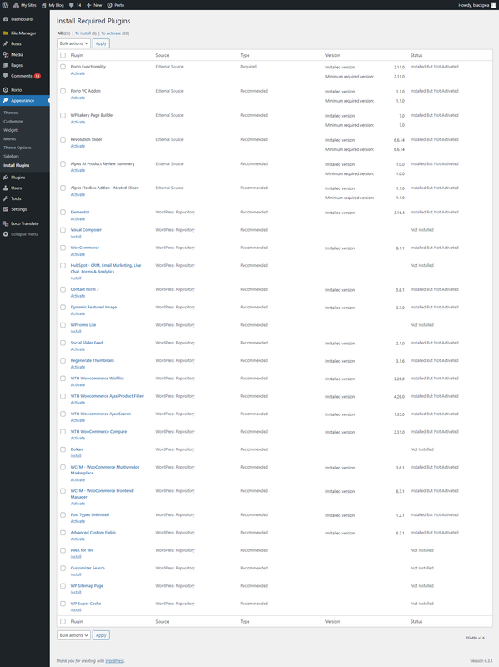
Task: Click the Porto sidebar menu icon
Action: click(x=6, y=90)
